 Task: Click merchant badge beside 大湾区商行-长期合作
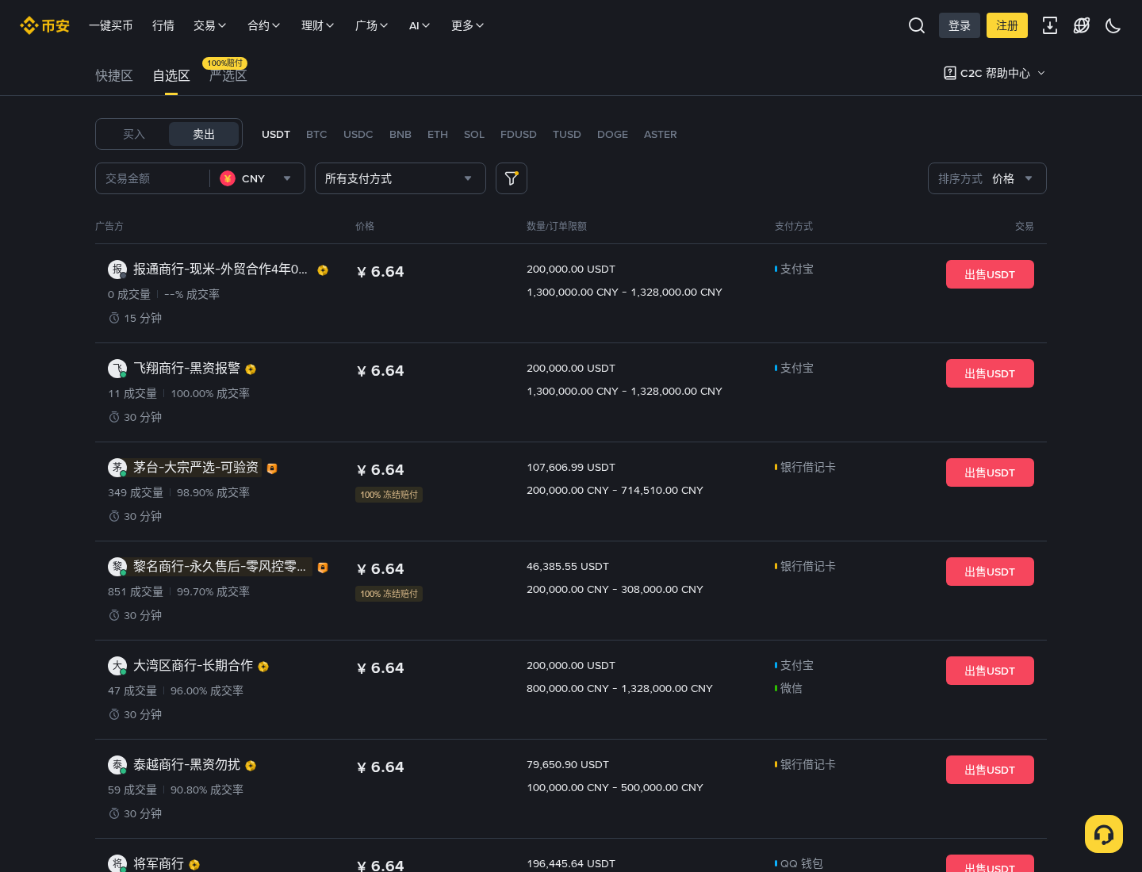[x=263, y=667]
